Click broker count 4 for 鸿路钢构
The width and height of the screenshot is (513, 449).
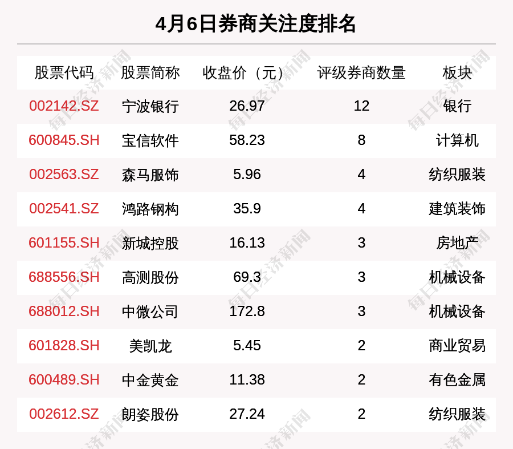coord(361,209)
